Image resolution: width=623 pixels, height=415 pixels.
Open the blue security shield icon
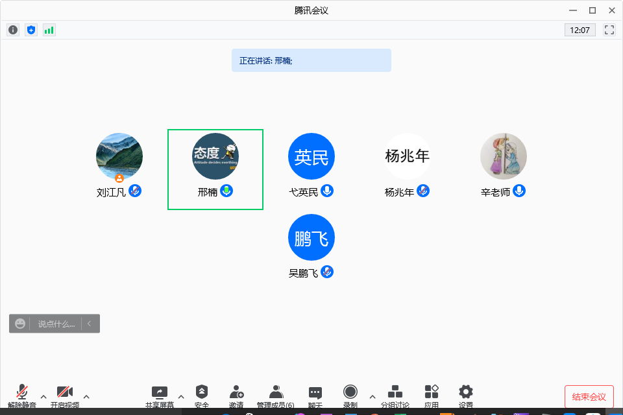coord(31,30)
